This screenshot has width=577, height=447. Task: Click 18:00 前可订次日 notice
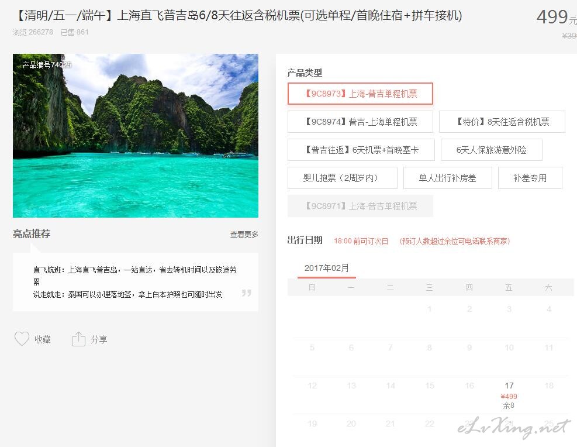pyautogui.click(x=361, y=241)
